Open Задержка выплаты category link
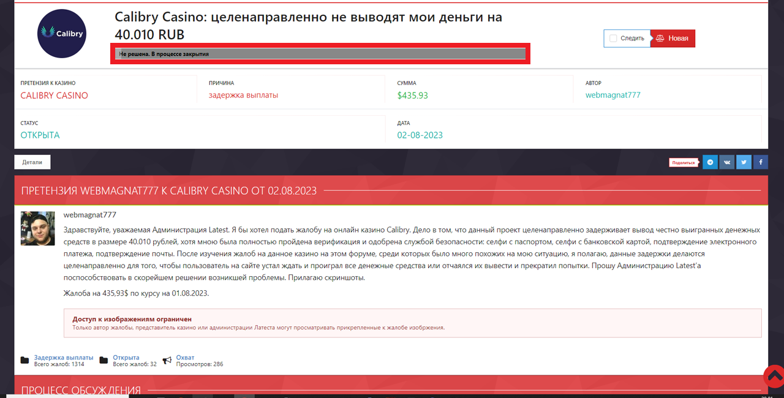Viewport: 784px width, 398px height. tap(64, 358)
